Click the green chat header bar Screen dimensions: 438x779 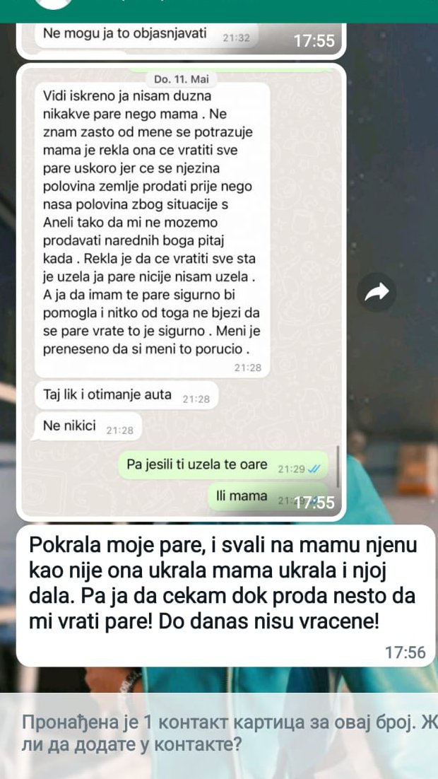pyautogui.click(x=219, y=11)
